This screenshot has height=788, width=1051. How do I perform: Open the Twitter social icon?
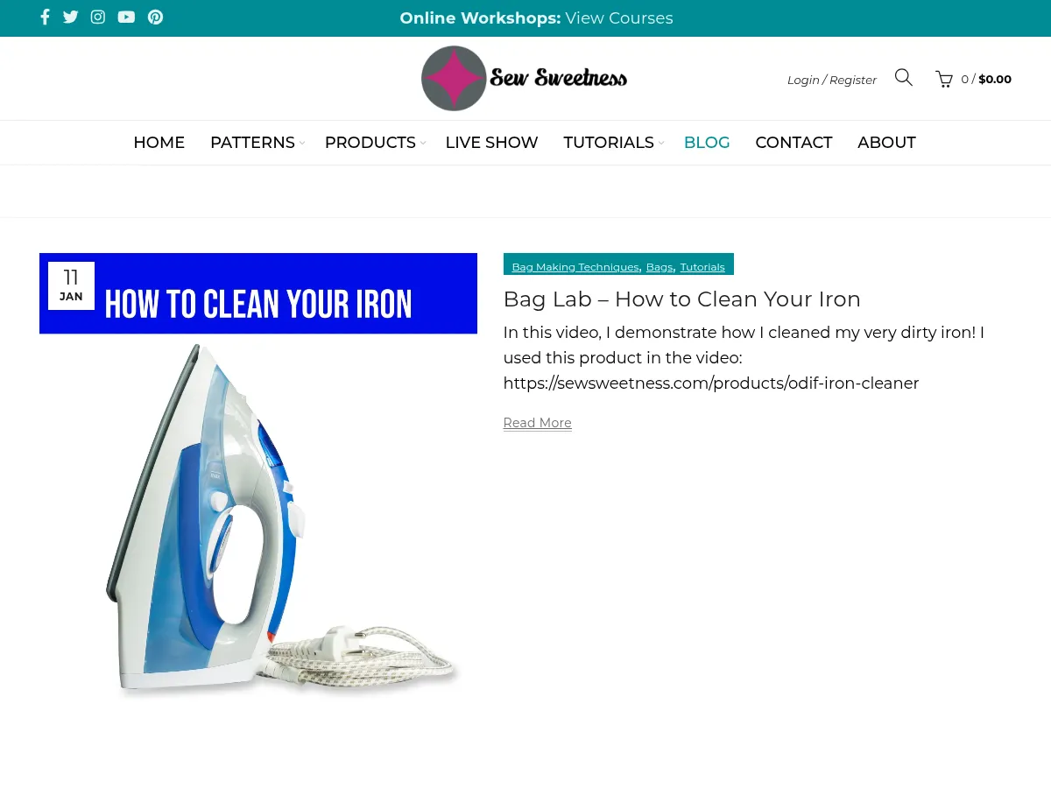pyautogui.click(x=71, y=18)
